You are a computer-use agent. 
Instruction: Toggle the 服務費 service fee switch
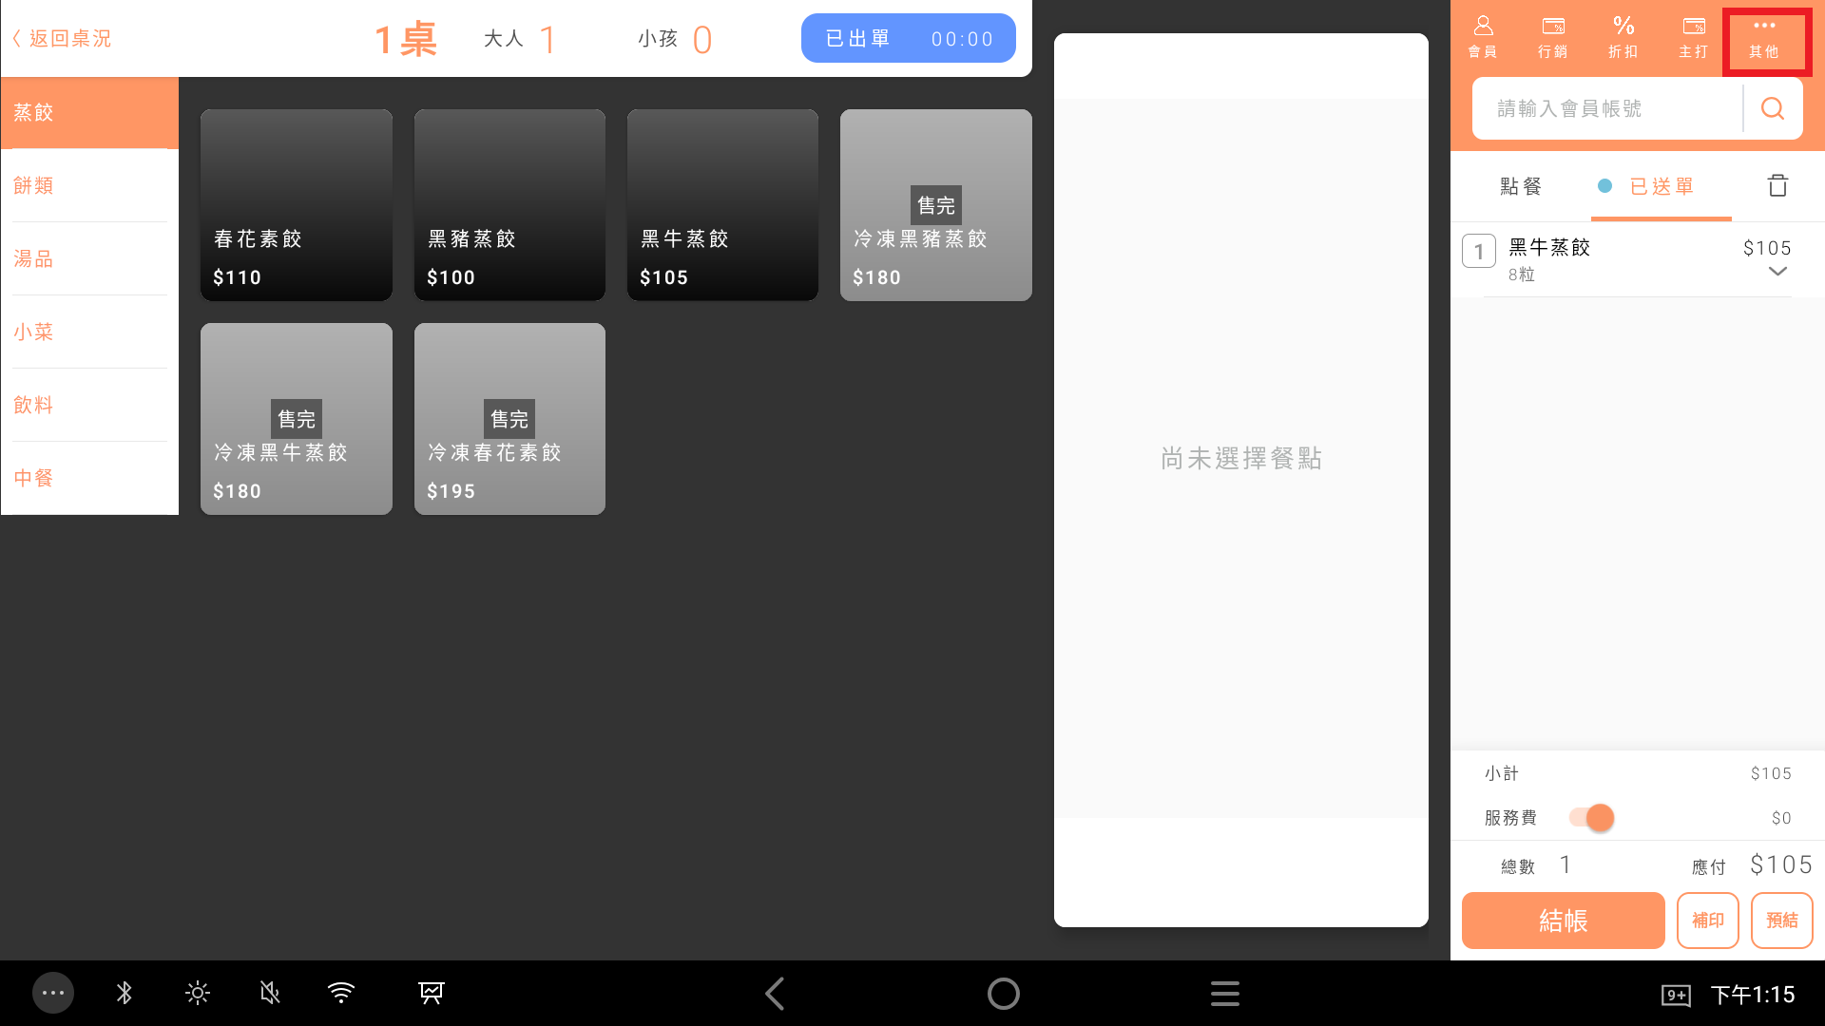point(1592,818)
